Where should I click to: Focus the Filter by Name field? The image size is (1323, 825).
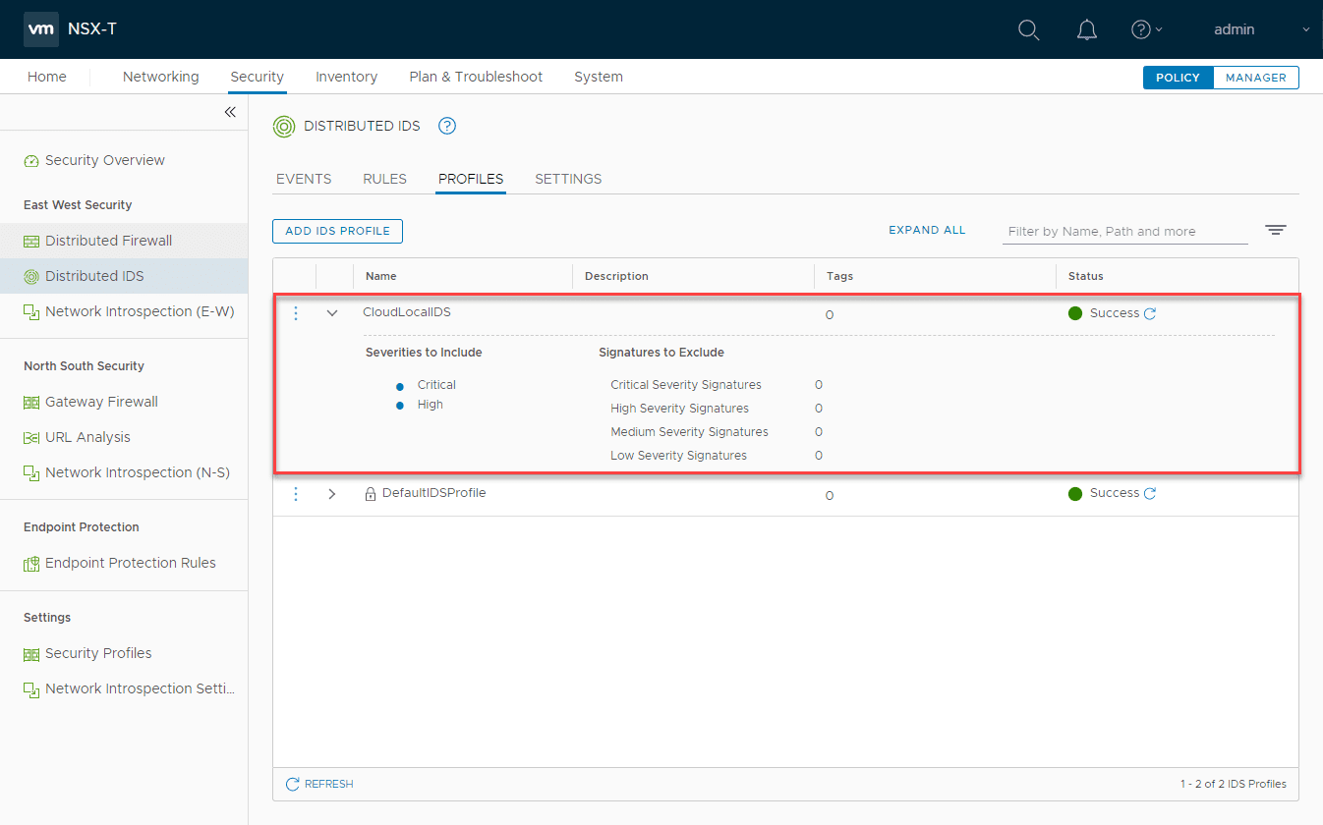click(1125, 232)
